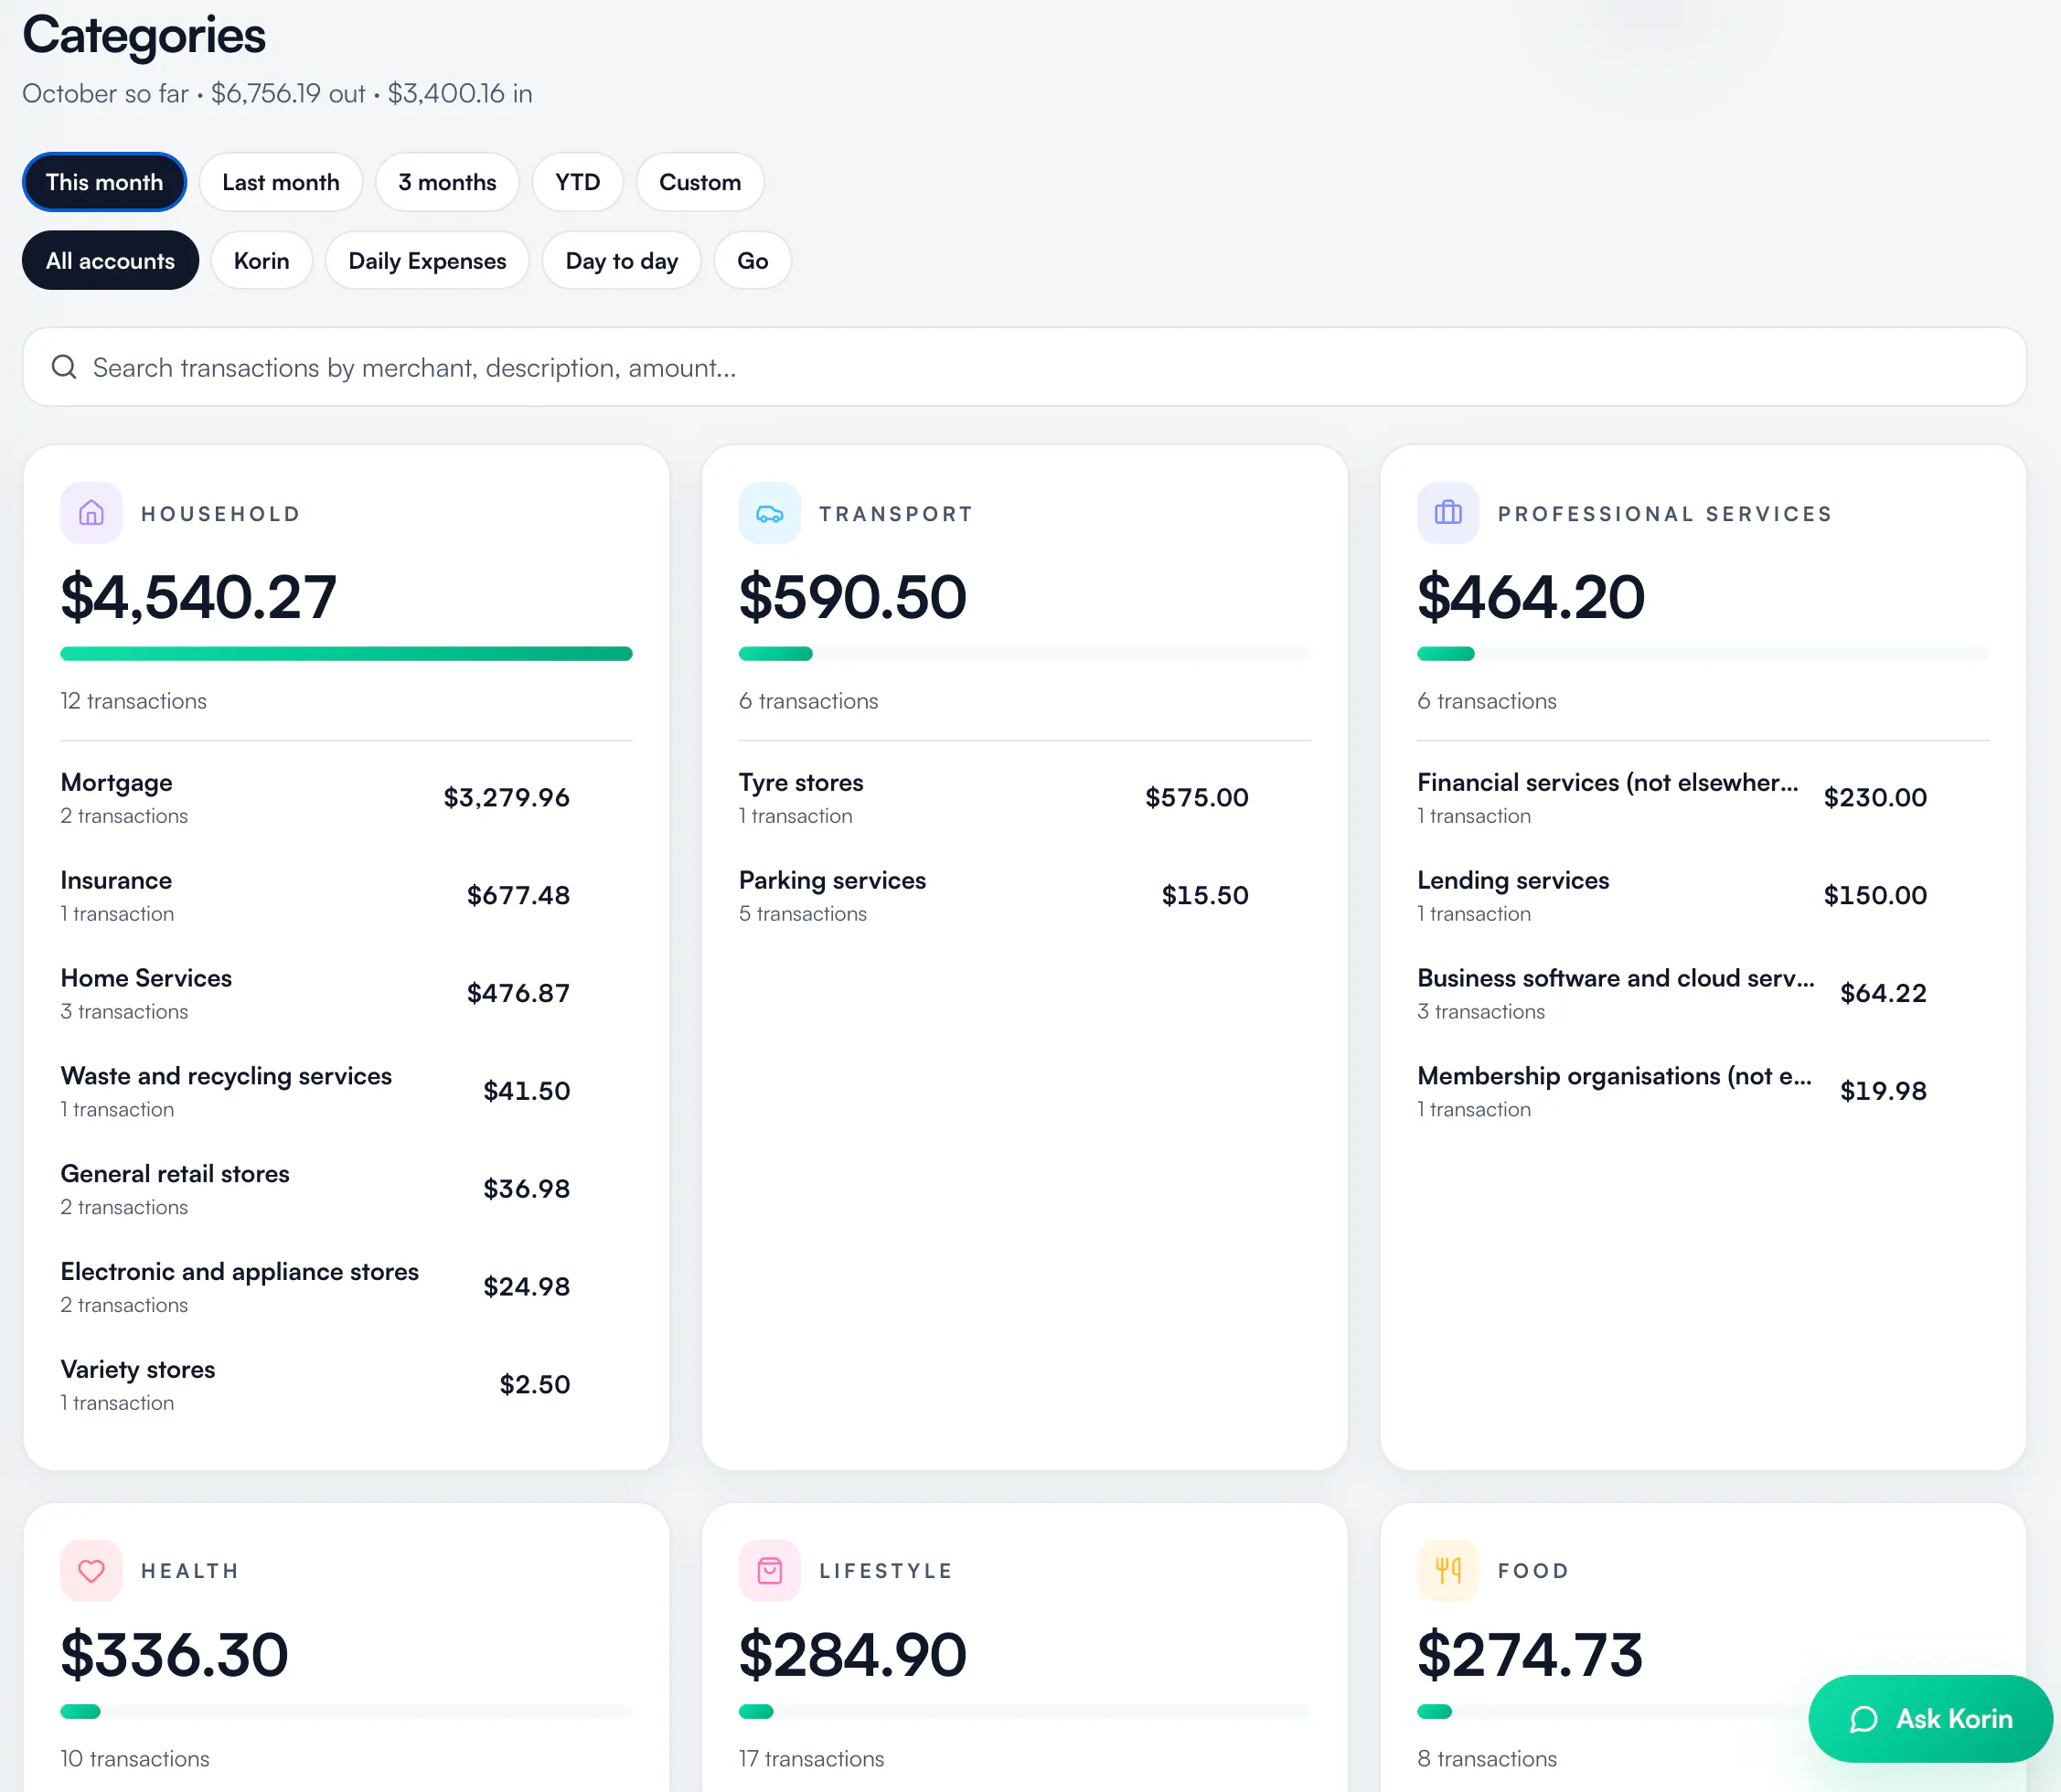Focus the transaction search field
The height and width of the screenshot is (1792, 2061).
[x=1024, y=367]
